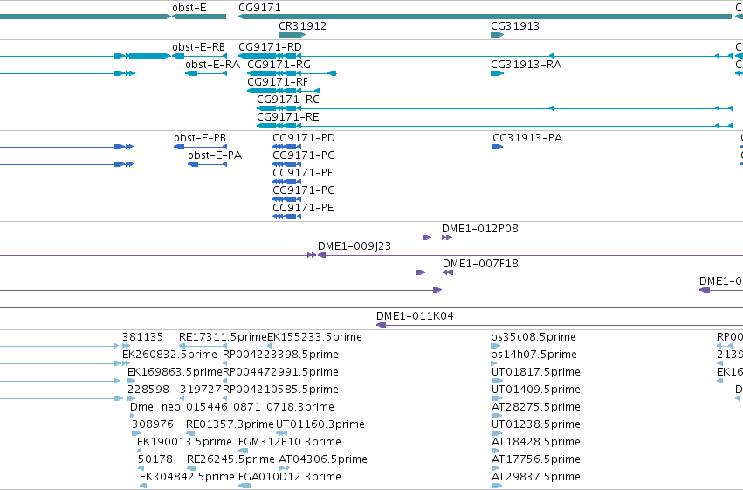This screenshot has width=743, height=490.
Task: Click the CG31913 gene arrow glyph
Action: (x=497, y=35)
